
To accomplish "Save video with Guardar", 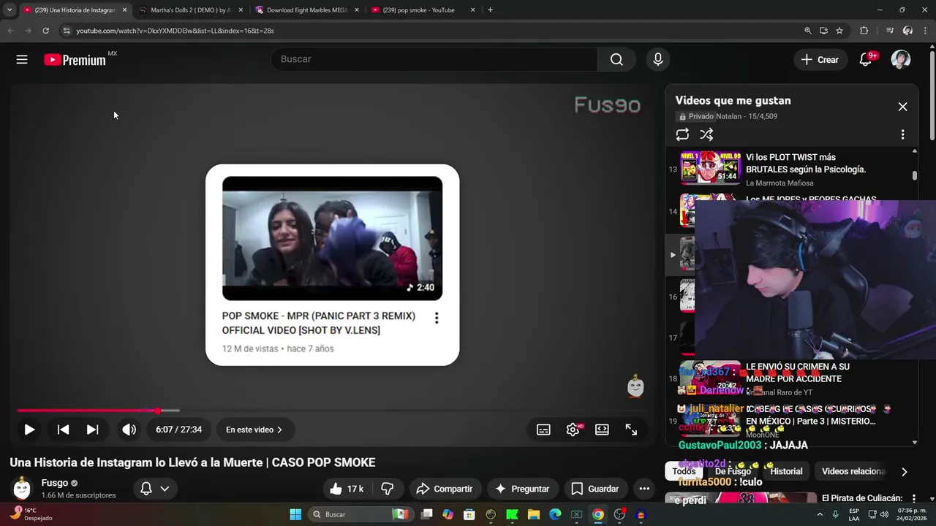I will 595,489.
